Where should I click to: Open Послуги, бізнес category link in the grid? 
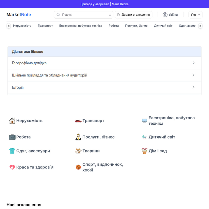98,137
